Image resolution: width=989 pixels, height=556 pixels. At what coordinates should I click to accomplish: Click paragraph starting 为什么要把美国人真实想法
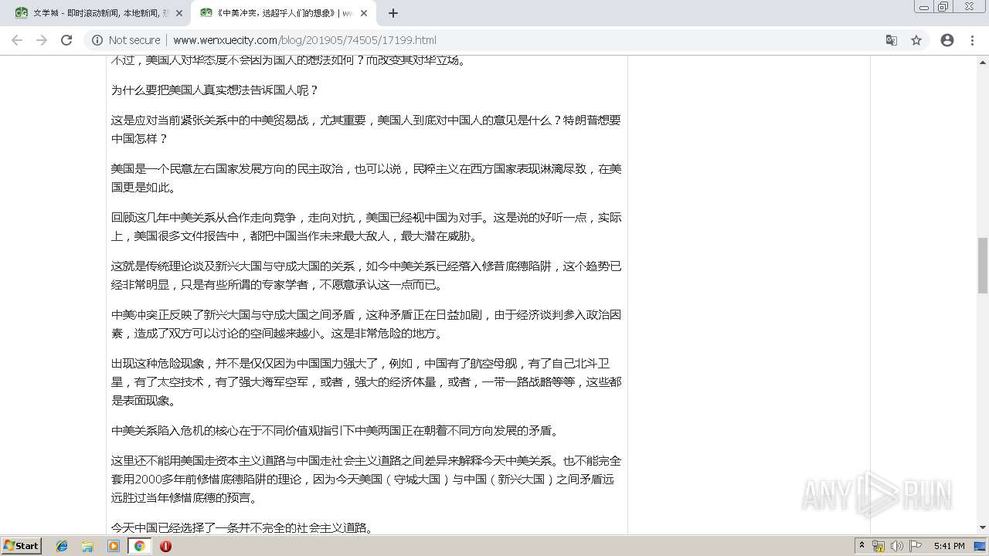pyautogui.click(x=215, y=90)
